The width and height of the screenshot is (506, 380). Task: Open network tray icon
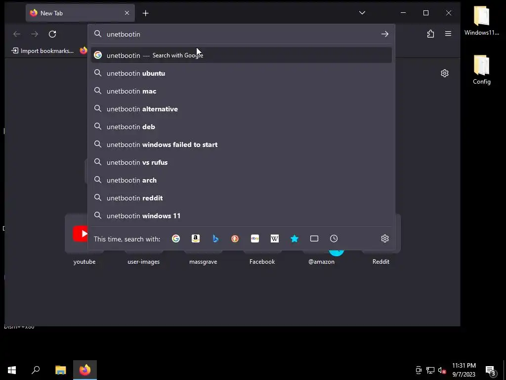pyautogui.click(x=430, y=370)
